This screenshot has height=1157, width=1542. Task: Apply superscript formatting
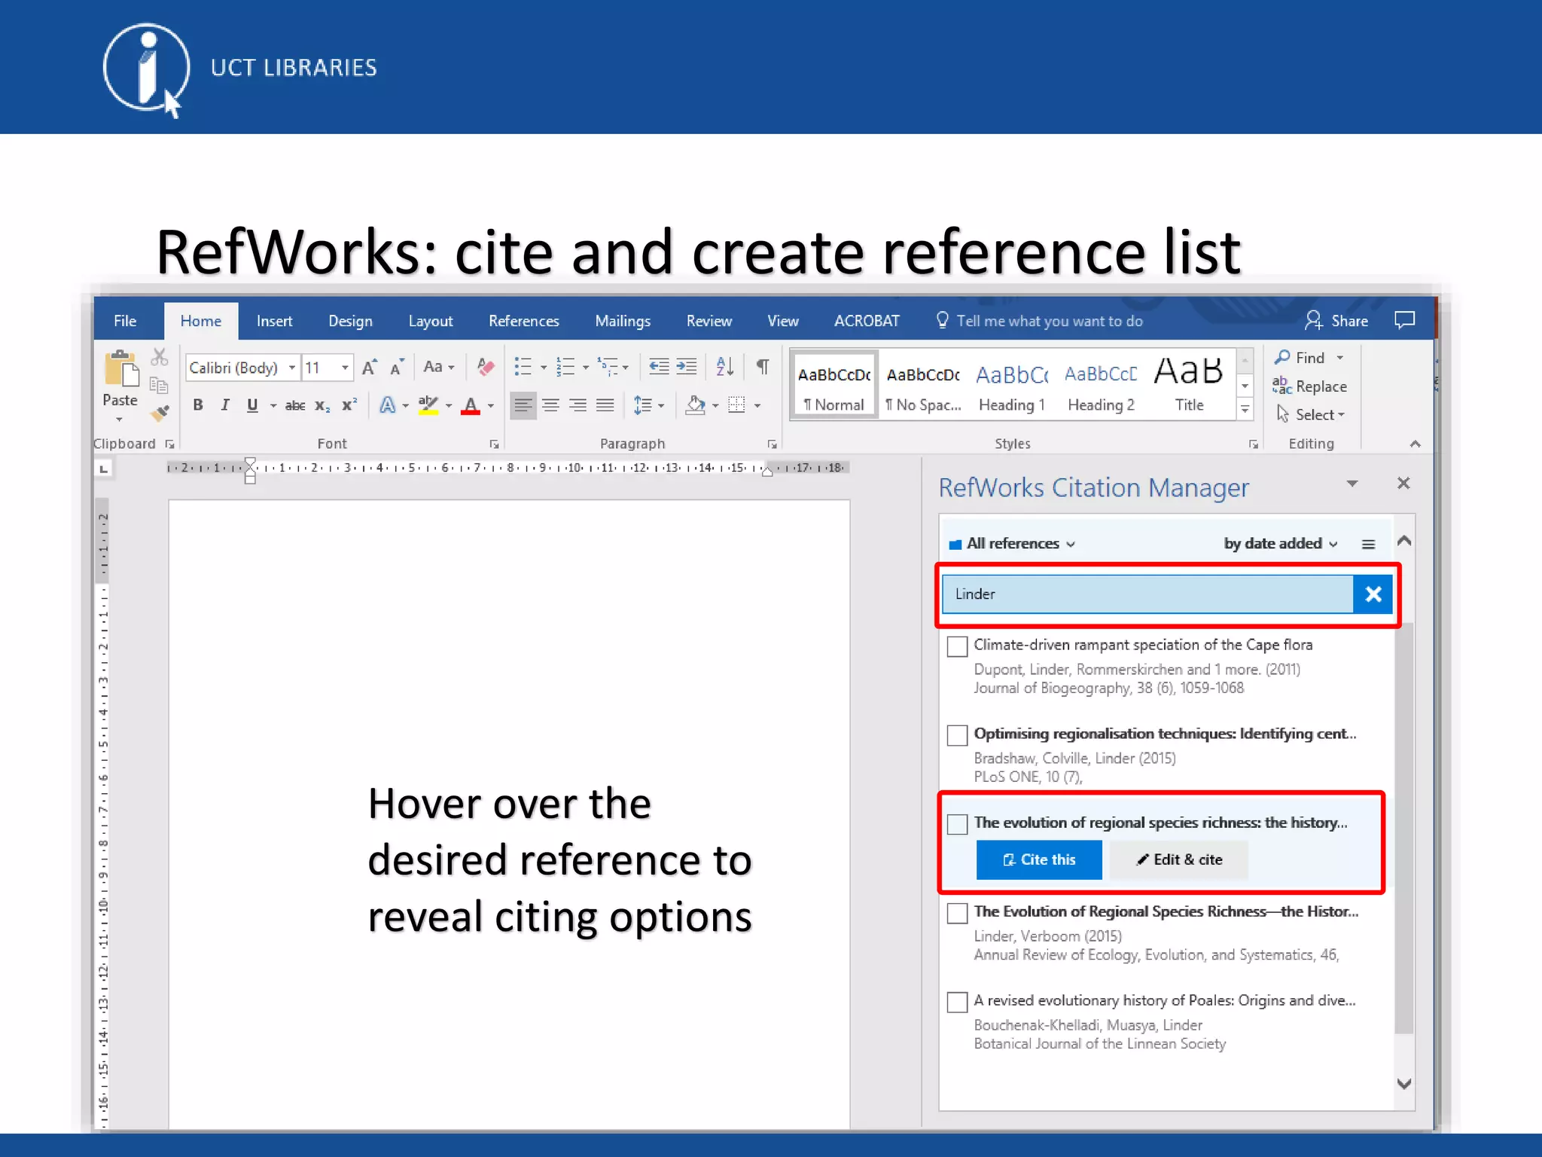349,405
